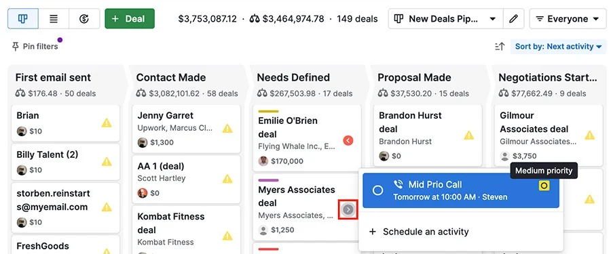The height and width of the screenshot is (254, 611).
Task: Open the forecast view icon
Action: [84, 19]
